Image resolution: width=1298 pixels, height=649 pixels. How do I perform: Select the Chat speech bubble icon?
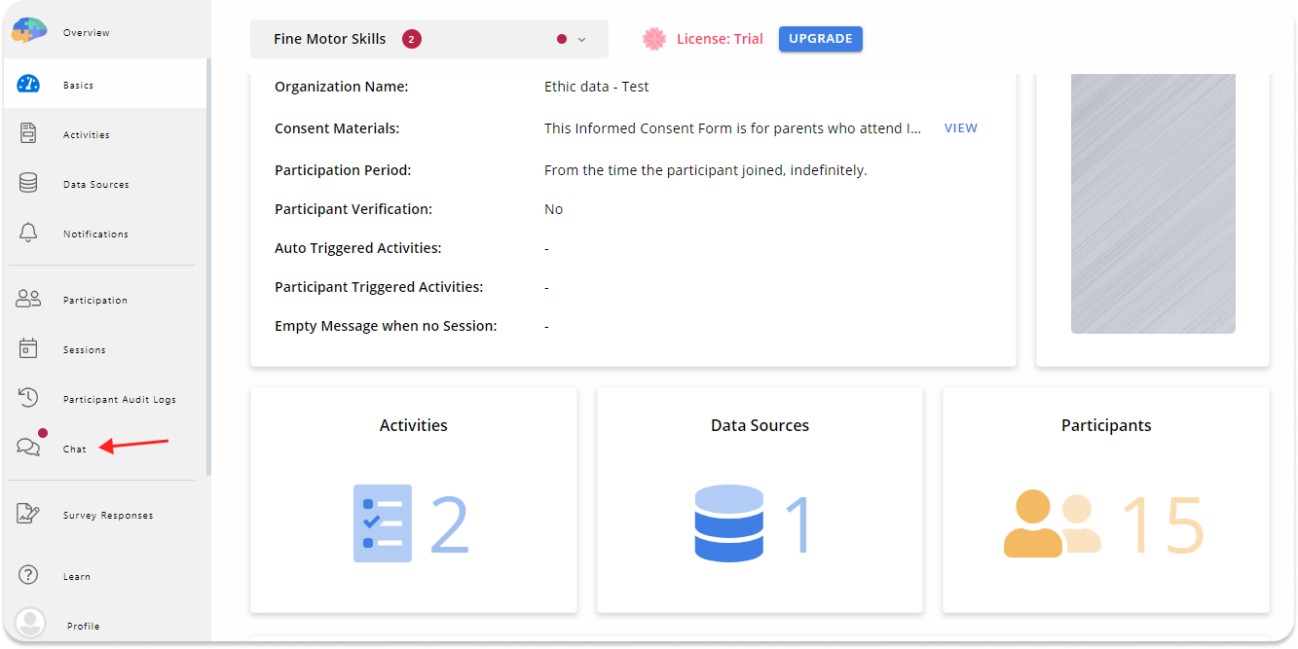pos(28,447)
